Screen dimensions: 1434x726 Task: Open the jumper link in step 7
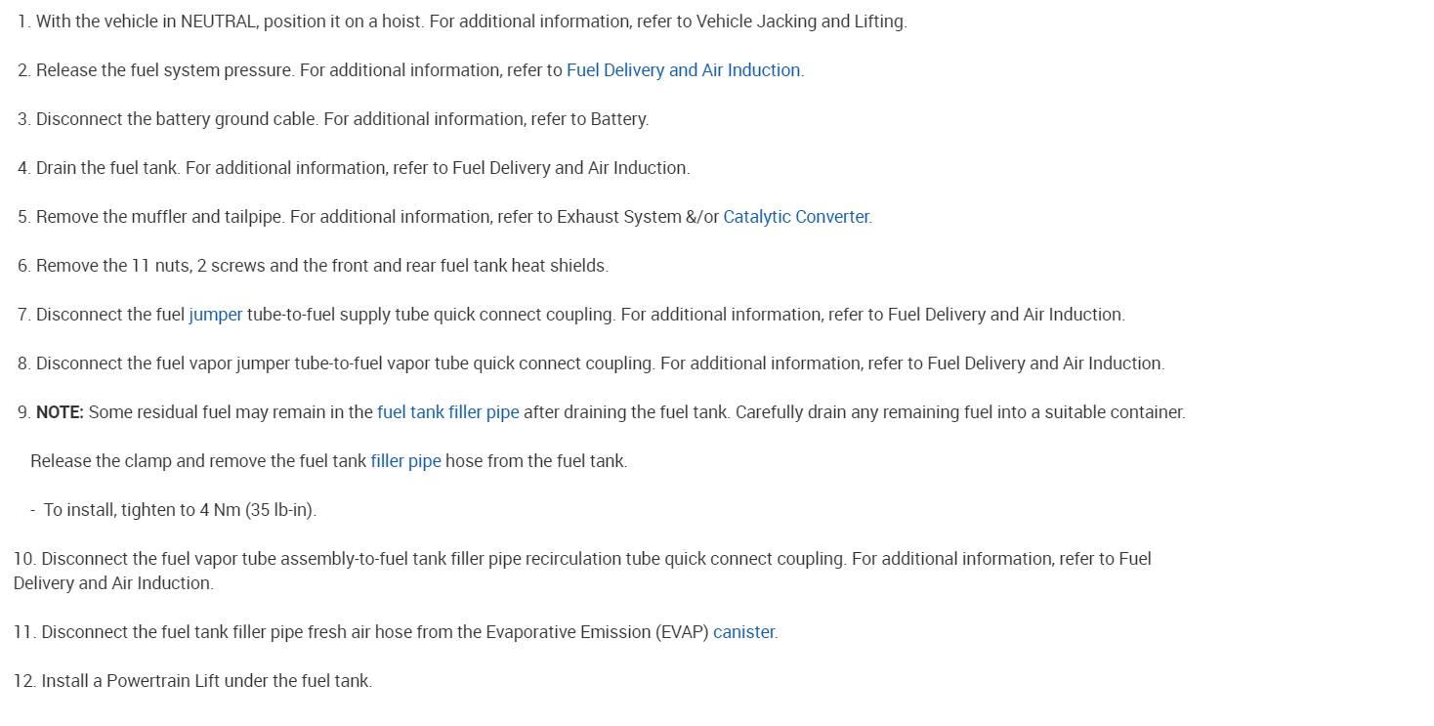pos(215,315)
